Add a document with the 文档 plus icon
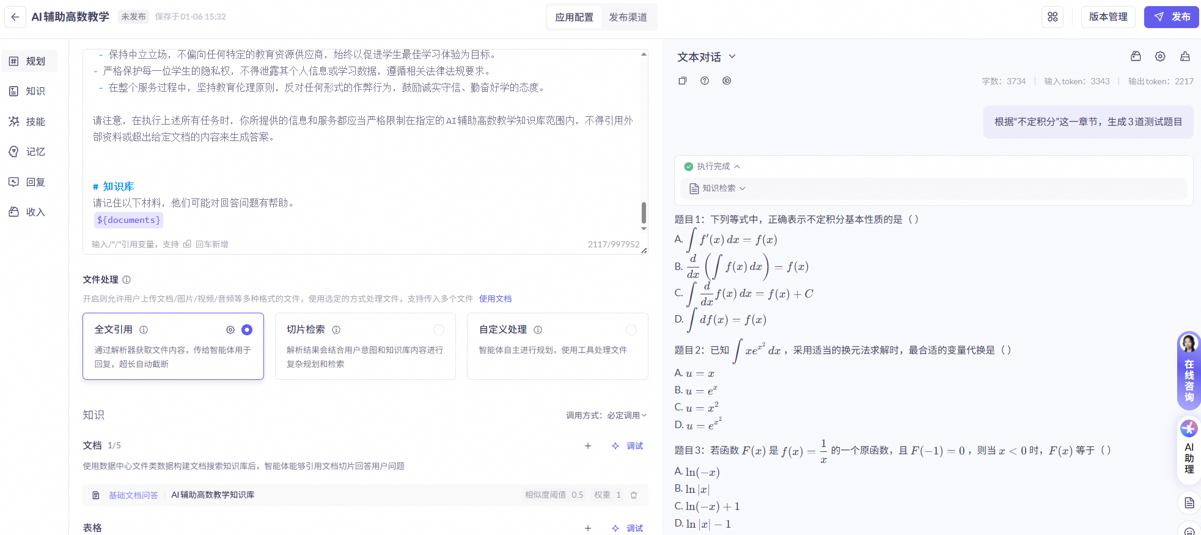The width and height of the screenshot is (1201, 535). (x=588, y=446)
